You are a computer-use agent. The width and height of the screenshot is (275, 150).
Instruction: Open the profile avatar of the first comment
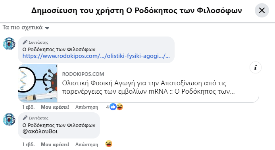pyautogui.click(x=9, y=44)
